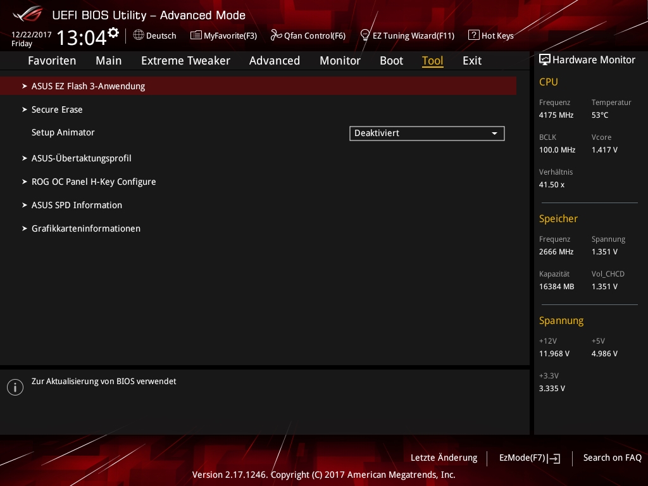648x486 pixels.
Task: Switch to the Extreme Tweaker tab
Action: click(185, 61)
